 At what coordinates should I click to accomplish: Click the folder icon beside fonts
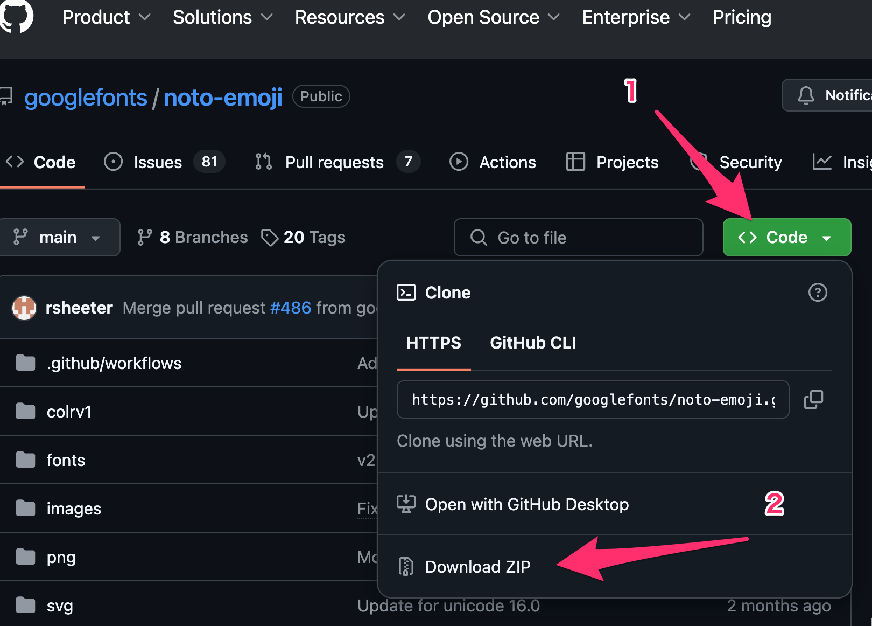[x=25, y=460]
